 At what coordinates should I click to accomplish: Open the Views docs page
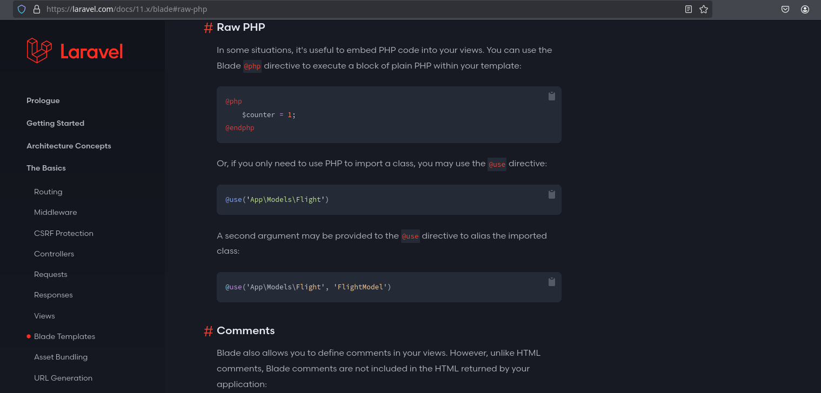pos(44,316)
